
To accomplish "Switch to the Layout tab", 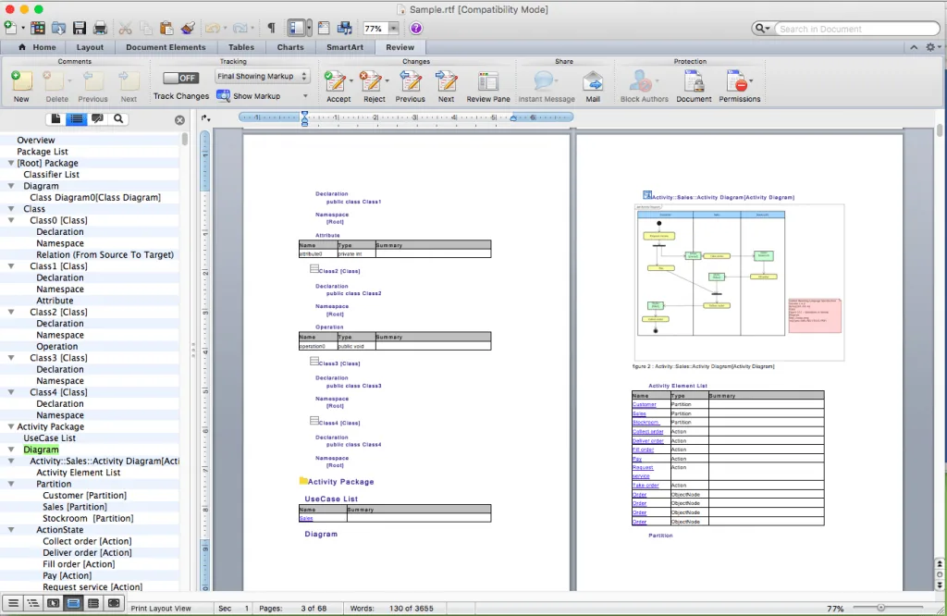I will [x=90, y=47].
